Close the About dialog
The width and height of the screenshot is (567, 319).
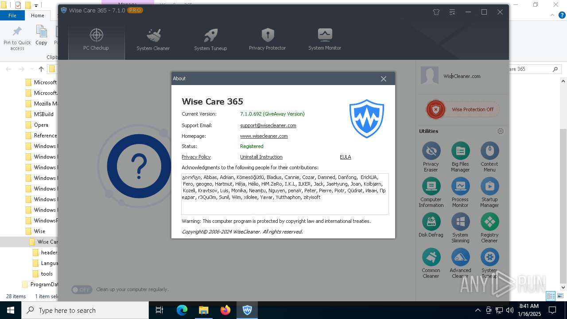tap(384, 78)
